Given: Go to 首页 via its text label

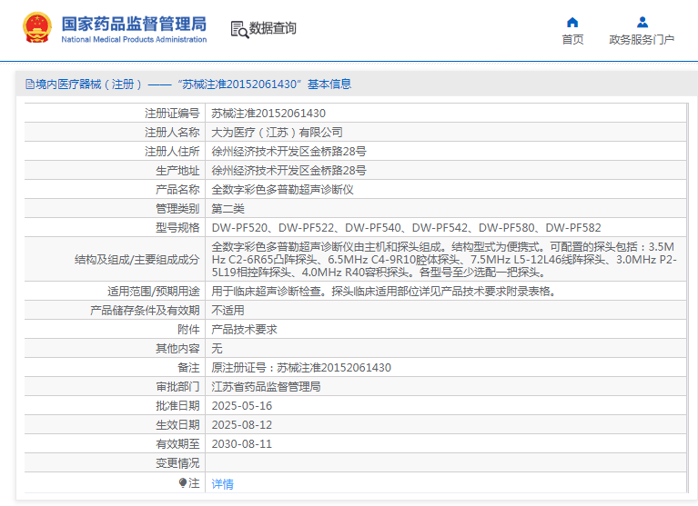Looking at the screenshot, I should (x=572, y=40).
